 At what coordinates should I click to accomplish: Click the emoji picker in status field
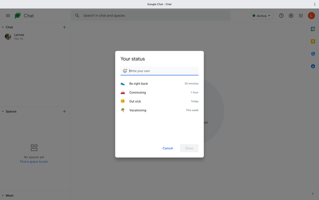[125, 71]
